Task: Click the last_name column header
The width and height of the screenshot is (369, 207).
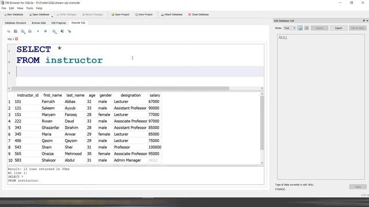Action: (x=75, y=95)
